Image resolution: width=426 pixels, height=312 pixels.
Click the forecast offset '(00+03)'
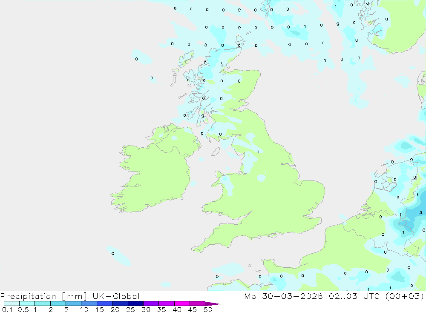(x=405, y=296)
